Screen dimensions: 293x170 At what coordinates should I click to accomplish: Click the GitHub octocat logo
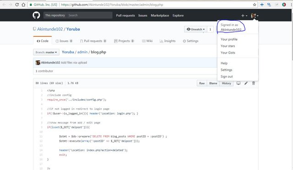click(36, 15)
